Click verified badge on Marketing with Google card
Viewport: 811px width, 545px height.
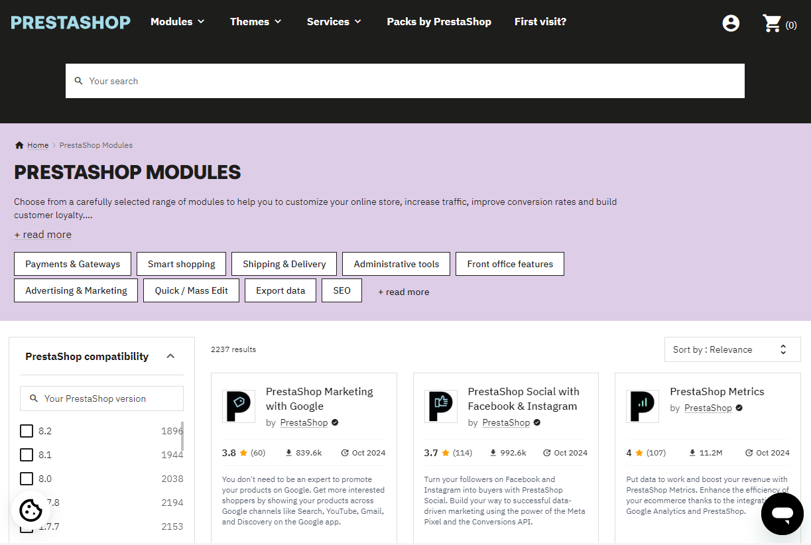point(335,422)
